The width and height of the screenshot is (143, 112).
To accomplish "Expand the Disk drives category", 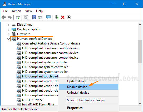I will 9,25.
